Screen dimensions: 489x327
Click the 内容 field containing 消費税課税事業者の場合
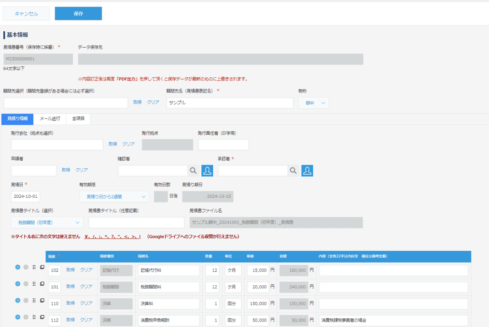click(x=393, y=320)
